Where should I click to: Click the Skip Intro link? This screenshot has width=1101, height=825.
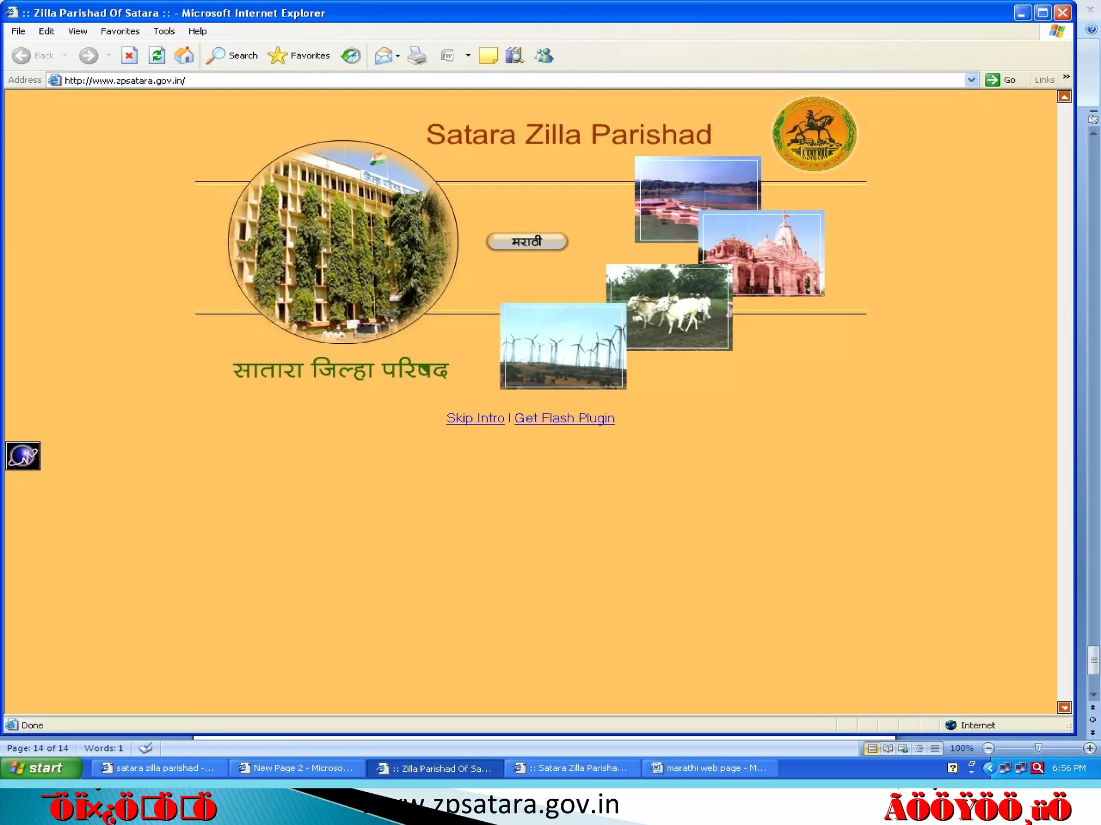(475, 418)
